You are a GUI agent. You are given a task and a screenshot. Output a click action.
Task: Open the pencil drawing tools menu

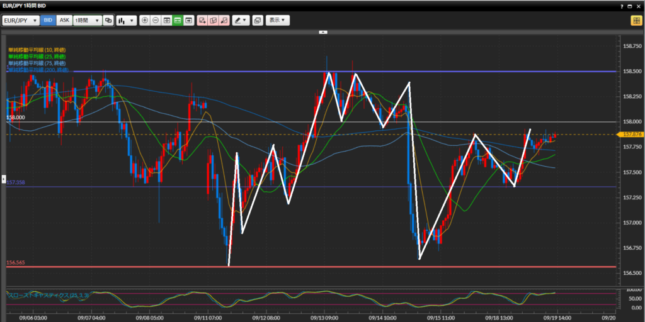pos(241,20)
